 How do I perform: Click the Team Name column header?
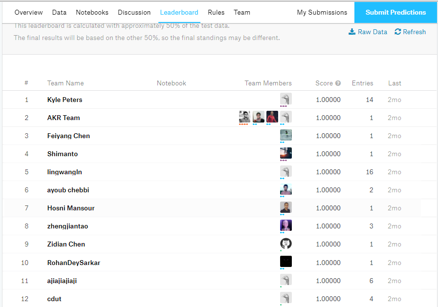[66, 83]
